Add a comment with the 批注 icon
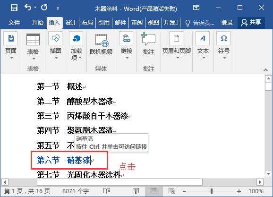 point(148,39)
